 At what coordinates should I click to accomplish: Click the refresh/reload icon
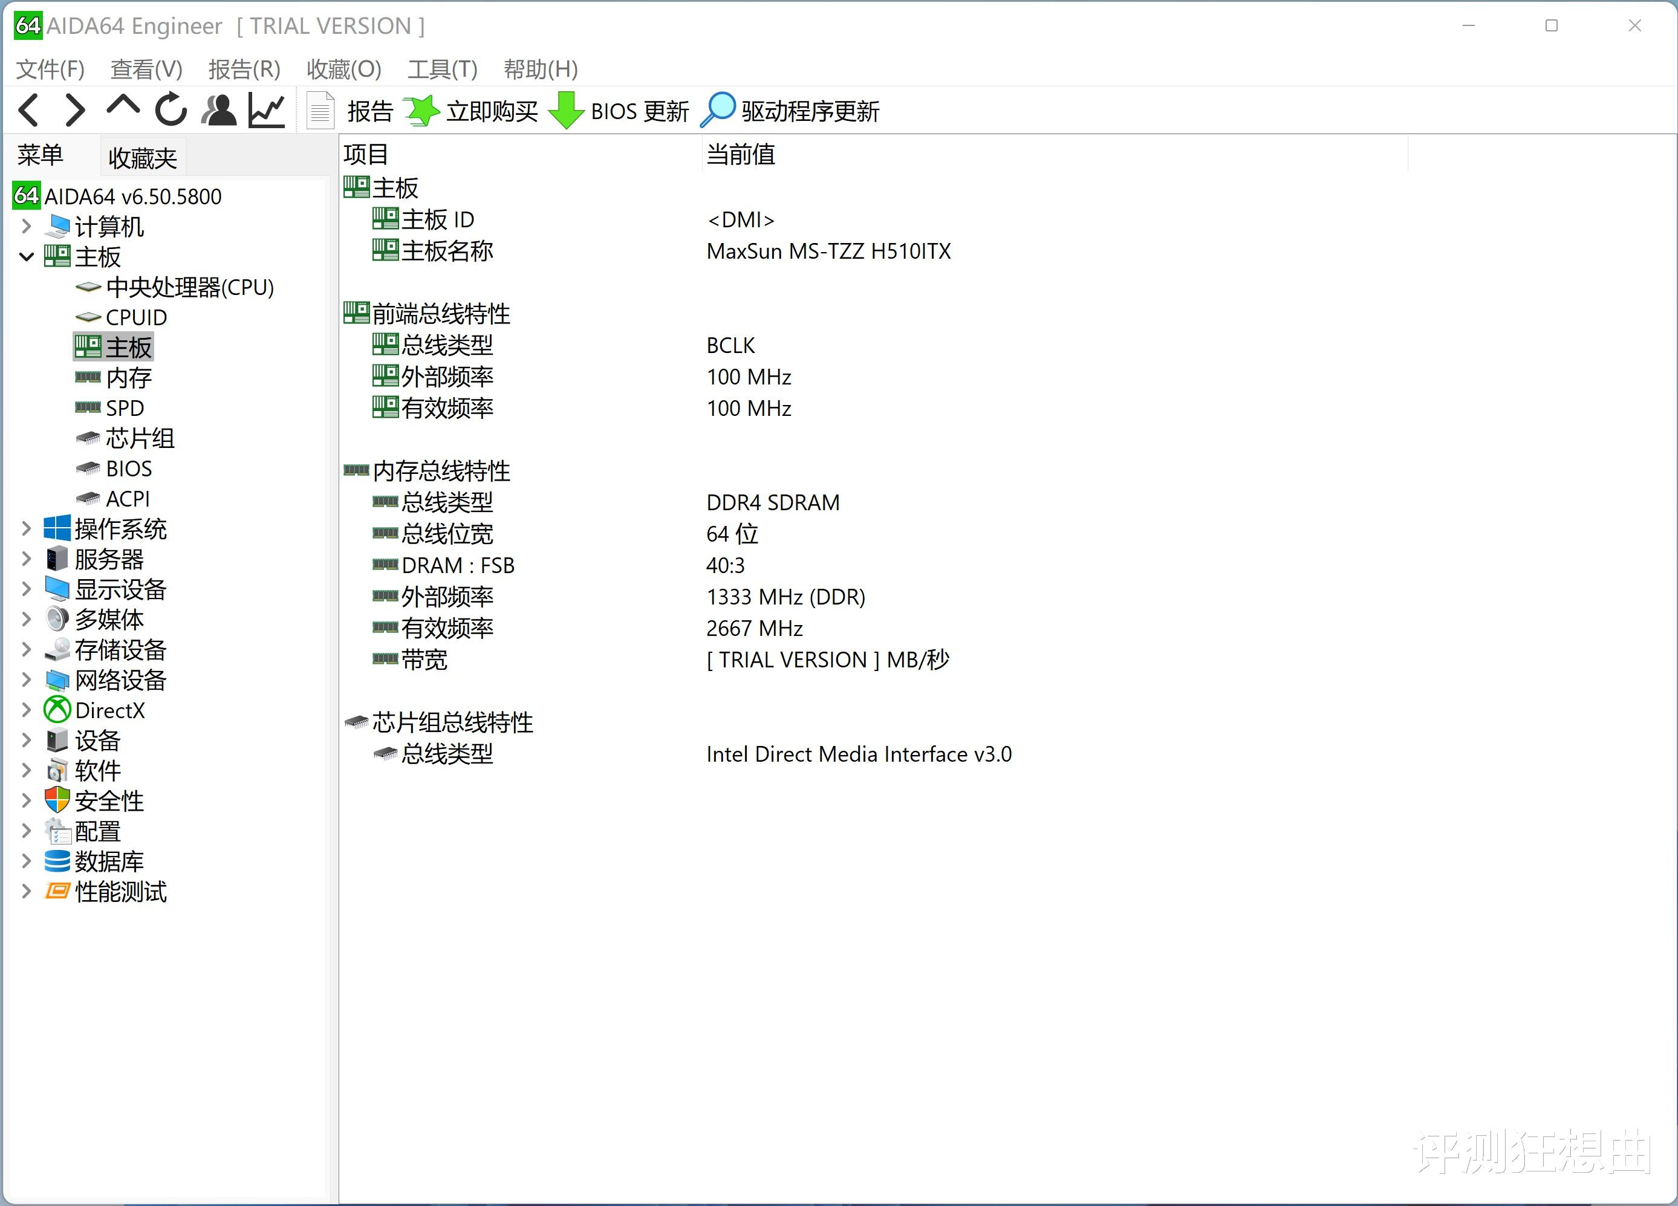(171, 111)
